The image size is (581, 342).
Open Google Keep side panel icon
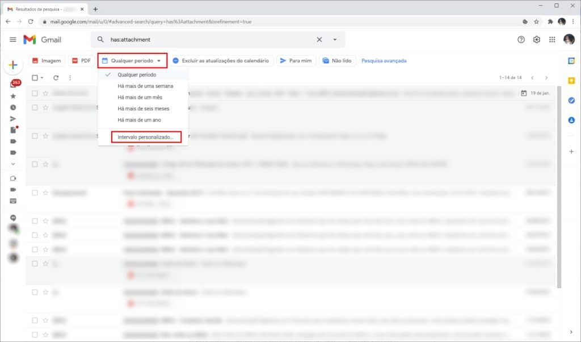(571, 81)
